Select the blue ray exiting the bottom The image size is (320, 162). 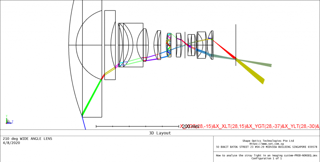84,123
